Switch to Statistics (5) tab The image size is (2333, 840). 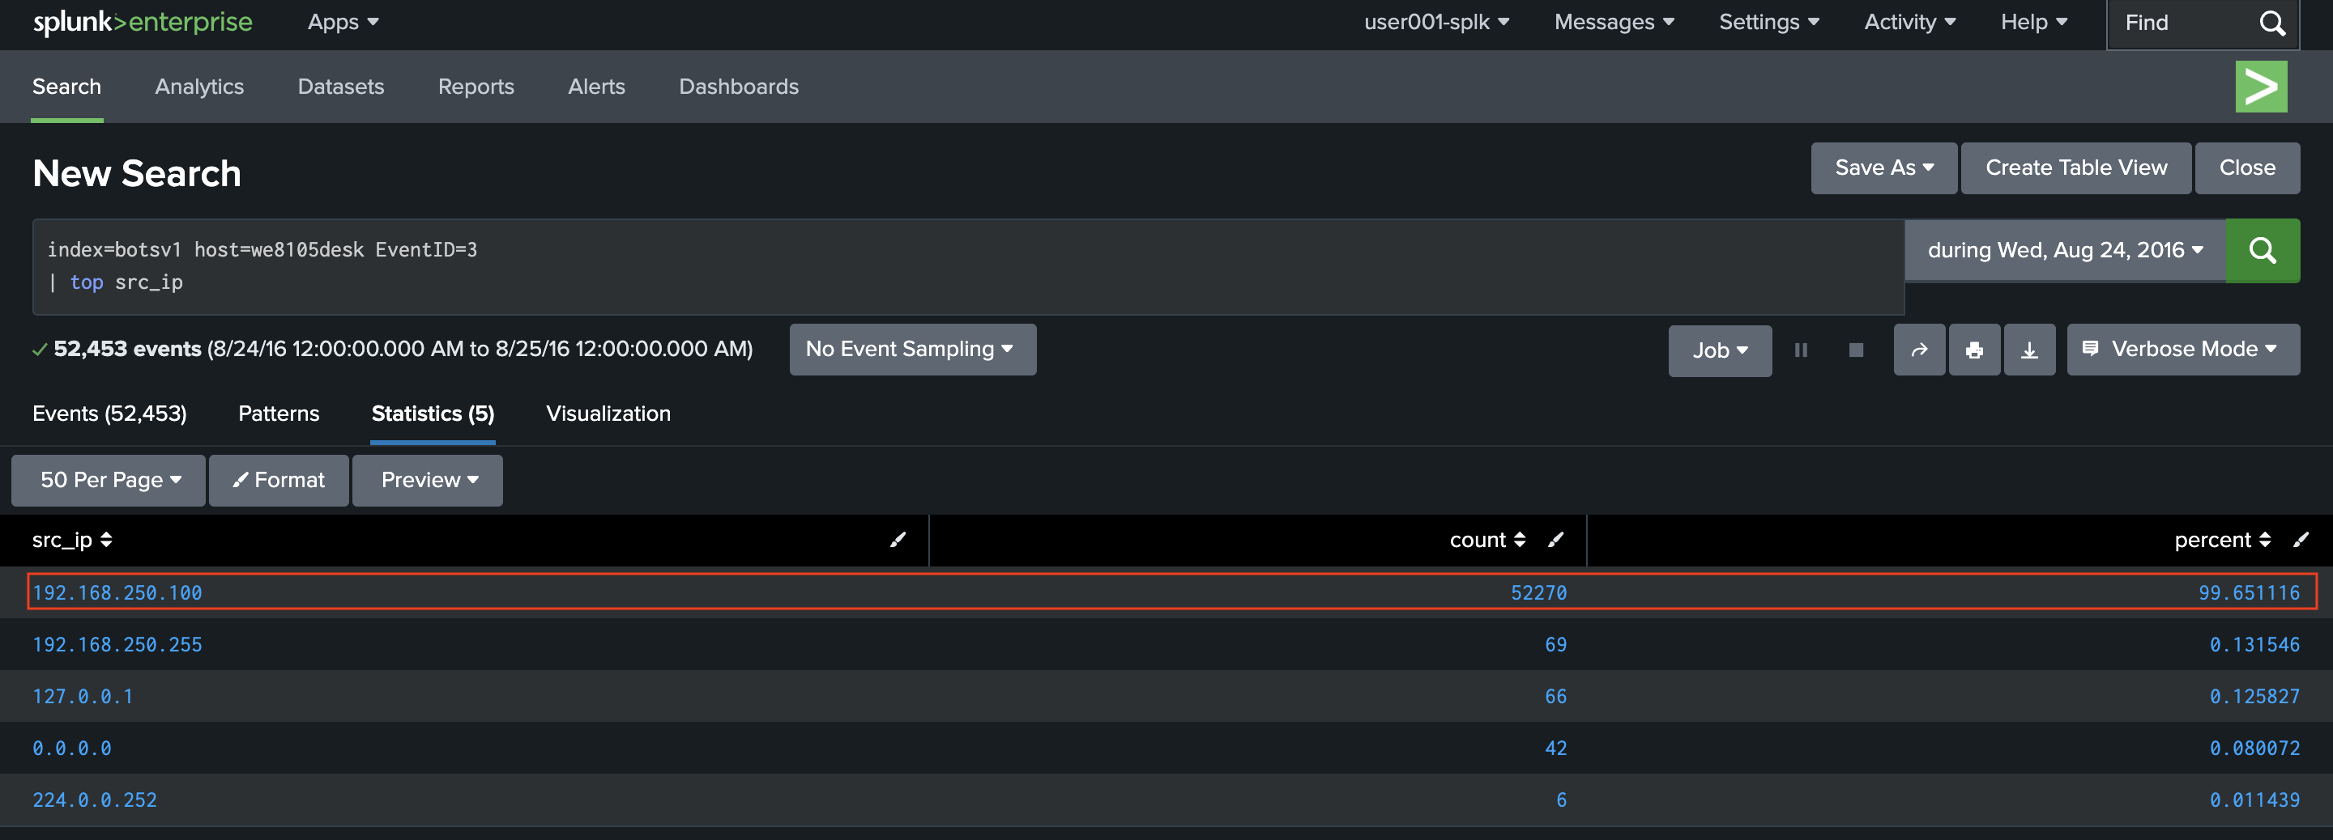point(433,414)
